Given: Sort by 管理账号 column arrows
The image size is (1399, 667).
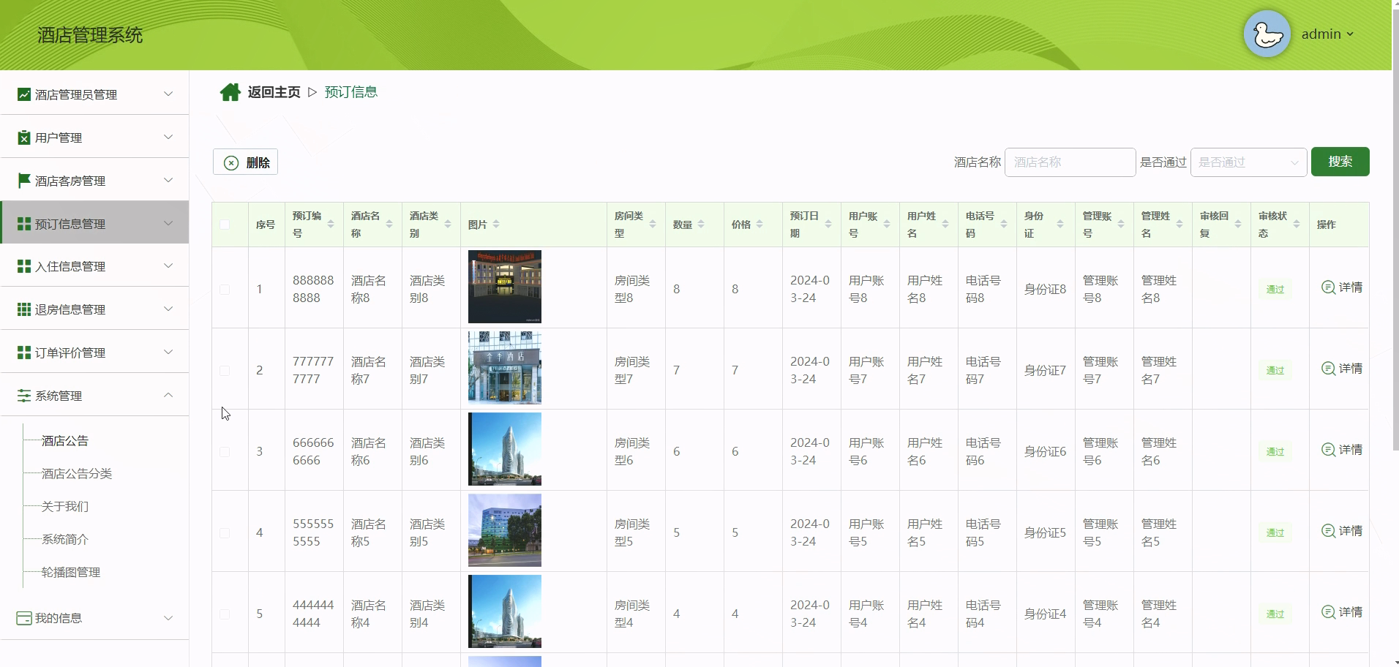Looking at the screenshot, I should [1121, 225].
